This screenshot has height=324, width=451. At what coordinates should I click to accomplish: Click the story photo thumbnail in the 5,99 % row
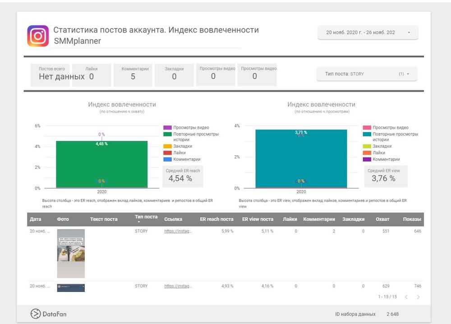(x=71, y=254)
